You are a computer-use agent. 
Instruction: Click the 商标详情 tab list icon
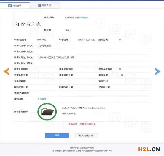click(x=10, y=6)
